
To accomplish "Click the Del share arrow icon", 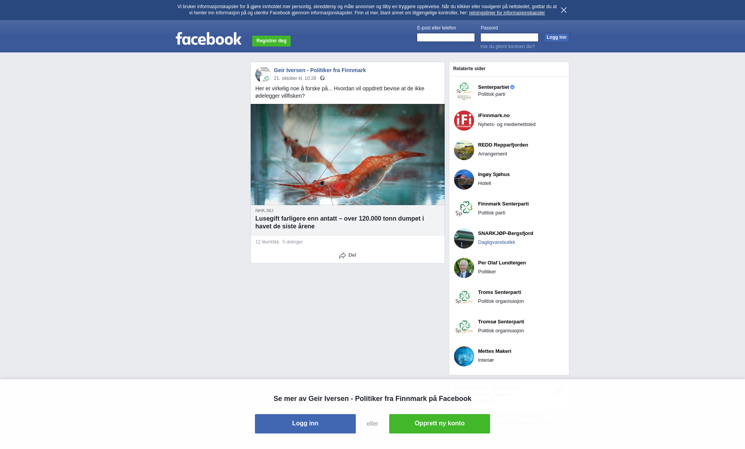I will [342, 256].
